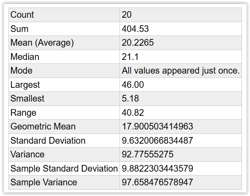Click the Sample Standard Deviation label
250x196 pixels.
(64, 169)
